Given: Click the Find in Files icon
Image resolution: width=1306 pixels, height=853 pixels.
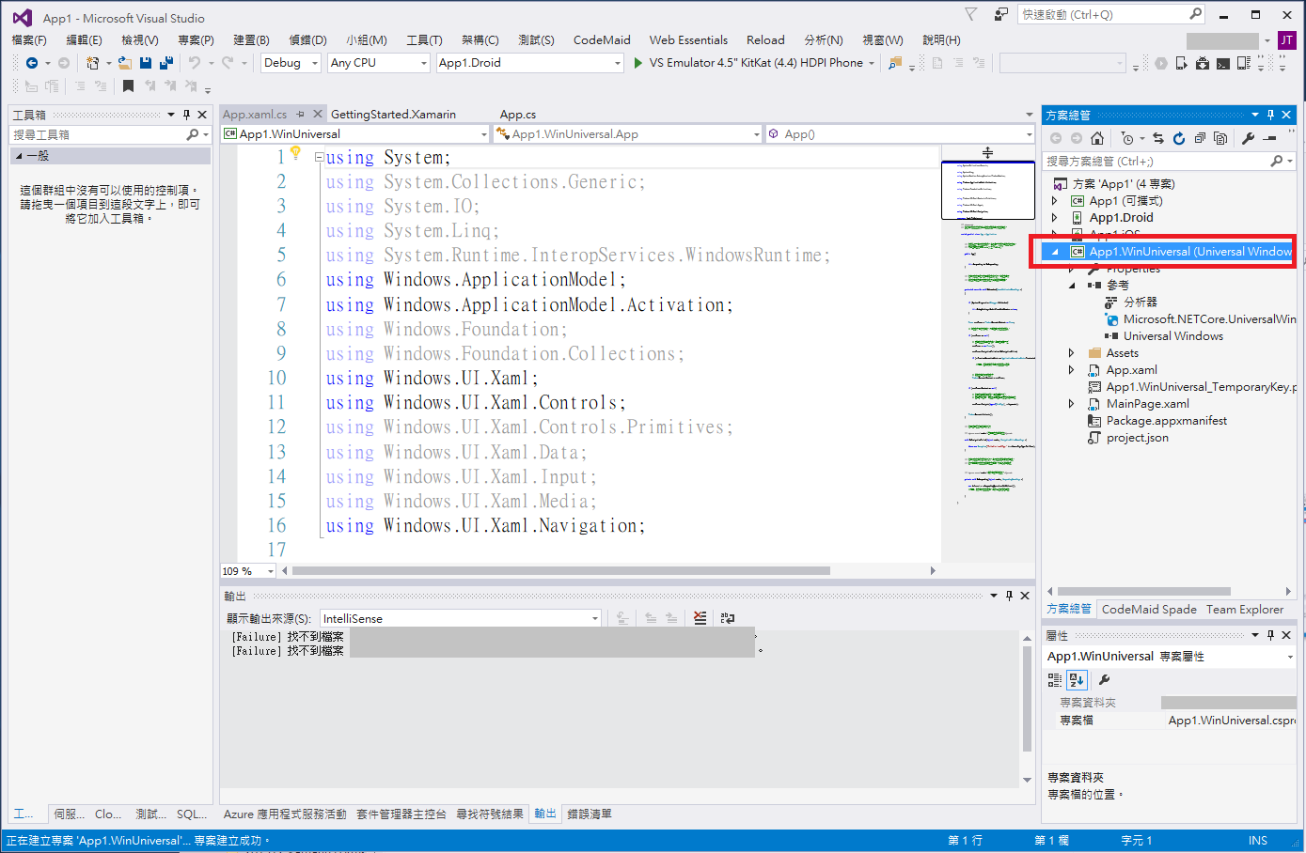Looking at the screenshot, I should (x=895, y=63).
